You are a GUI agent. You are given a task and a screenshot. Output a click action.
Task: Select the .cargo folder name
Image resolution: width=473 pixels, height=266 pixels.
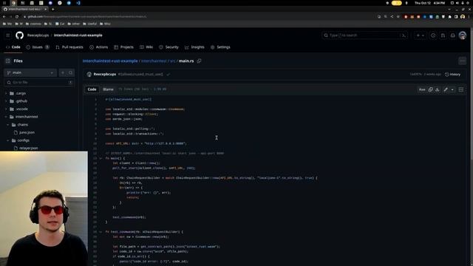pyautogui.click(x=21, y=94)
